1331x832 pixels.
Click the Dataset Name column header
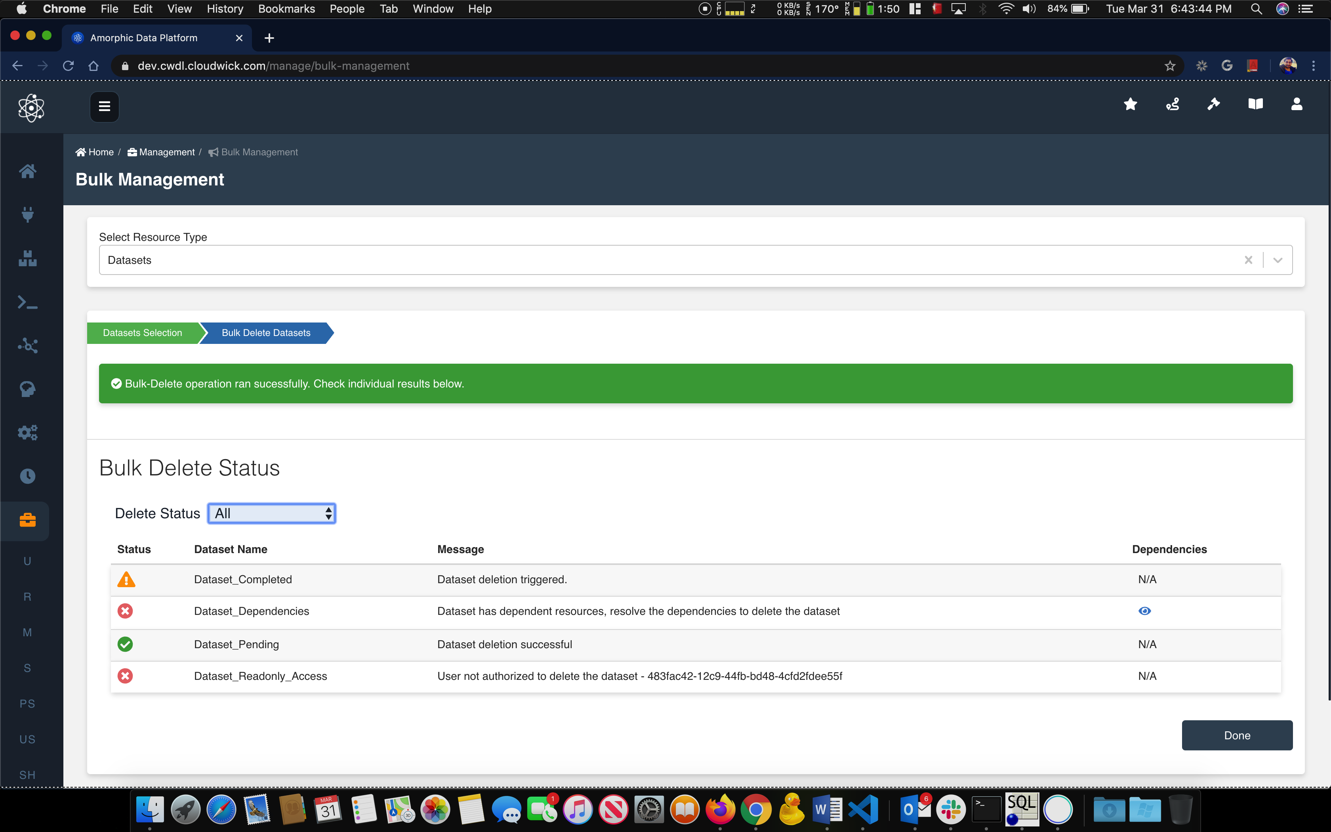tap(231, 549)
